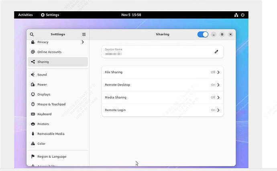Select Keyboard in the sidebar
The height and width of the screenshot is (171, 277).
click(x=45, y=114)
